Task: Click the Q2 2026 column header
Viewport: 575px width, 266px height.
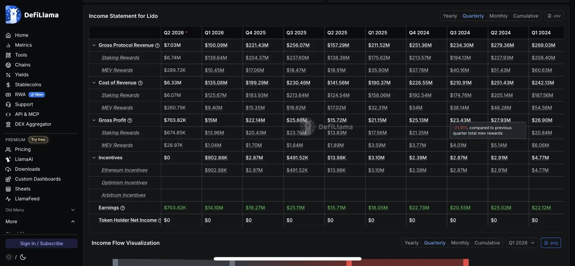Action: click(174, 33)
